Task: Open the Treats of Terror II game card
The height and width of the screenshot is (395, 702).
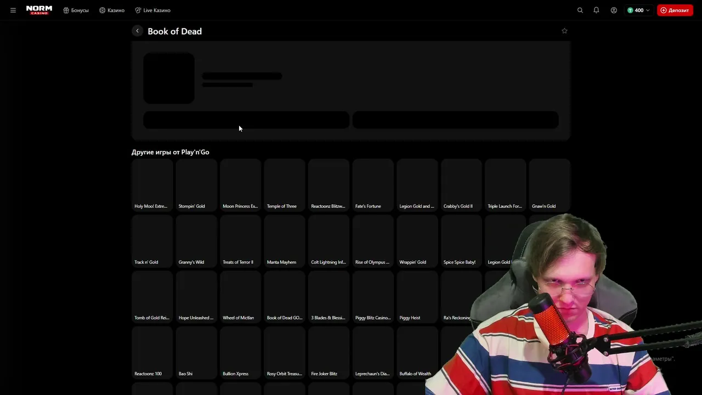Action: click(x=240, y=241)
